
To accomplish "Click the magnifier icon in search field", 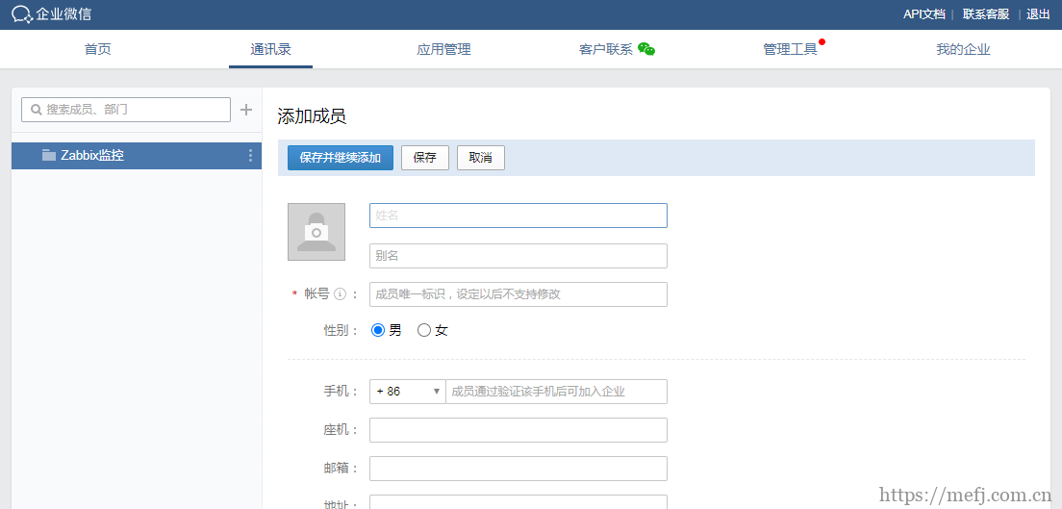I will 37,110.
